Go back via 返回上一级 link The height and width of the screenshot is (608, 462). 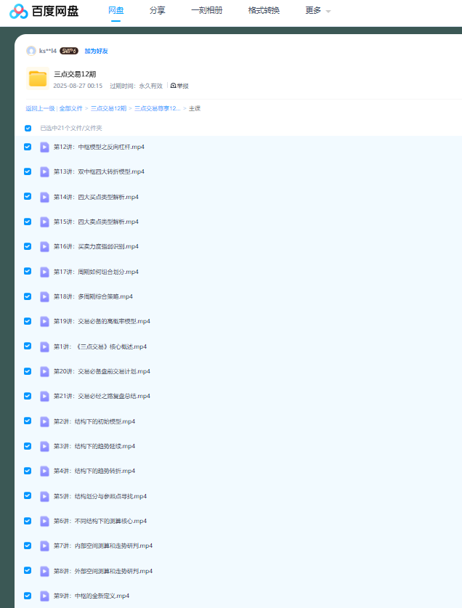(x=40, y=108)
